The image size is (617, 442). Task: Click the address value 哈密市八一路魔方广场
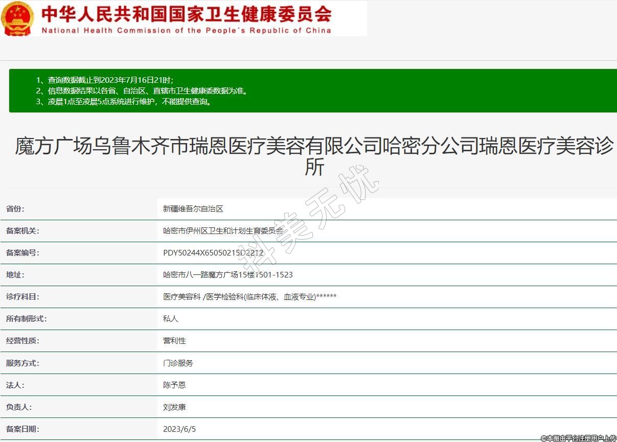(x=227, y=275)
